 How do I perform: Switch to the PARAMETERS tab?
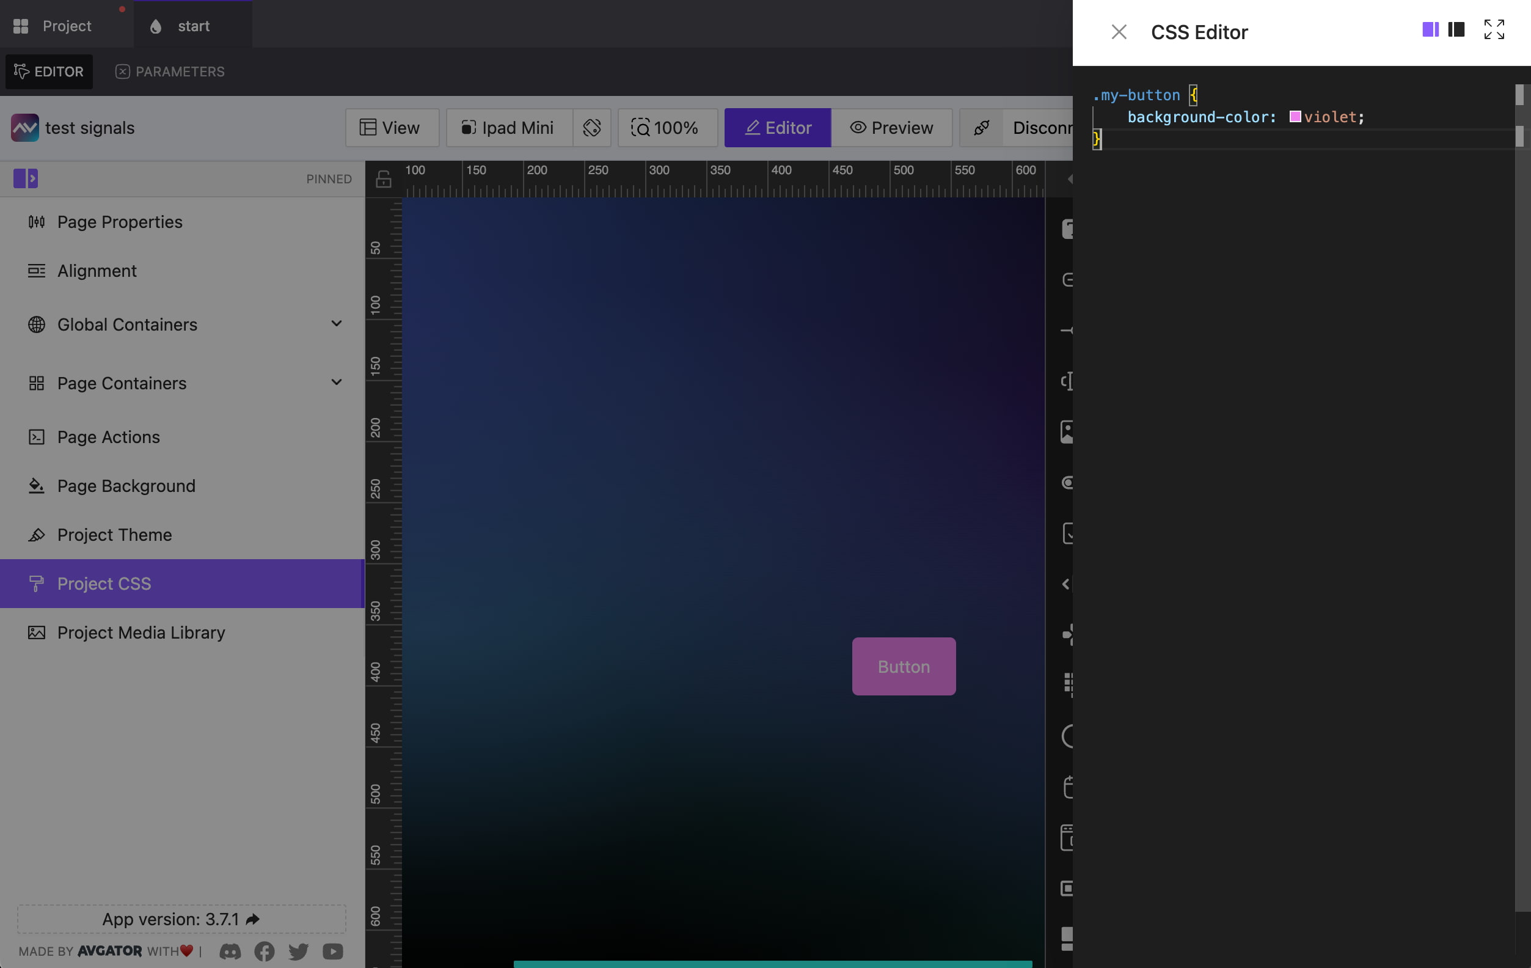pos(170,71)
